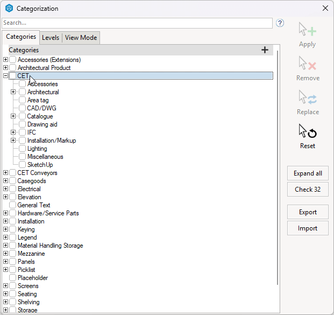The image size is (334, 315).
Task: Expand the Installation/Markup subcategory
Action: click(x=13, y=141)
